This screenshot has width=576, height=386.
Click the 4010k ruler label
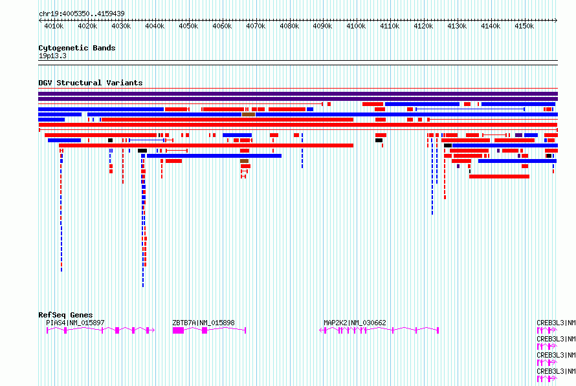click(x=54, y=26)
